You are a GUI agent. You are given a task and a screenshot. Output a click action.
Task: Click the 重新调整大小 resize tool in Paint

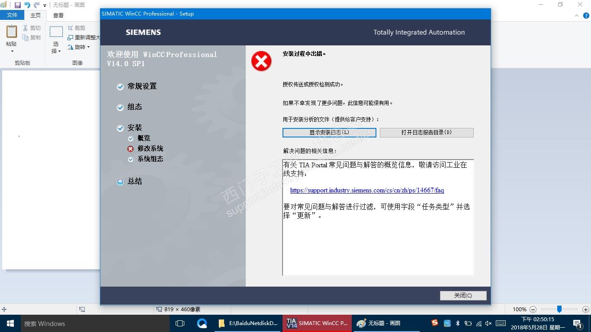click(84, 38)
